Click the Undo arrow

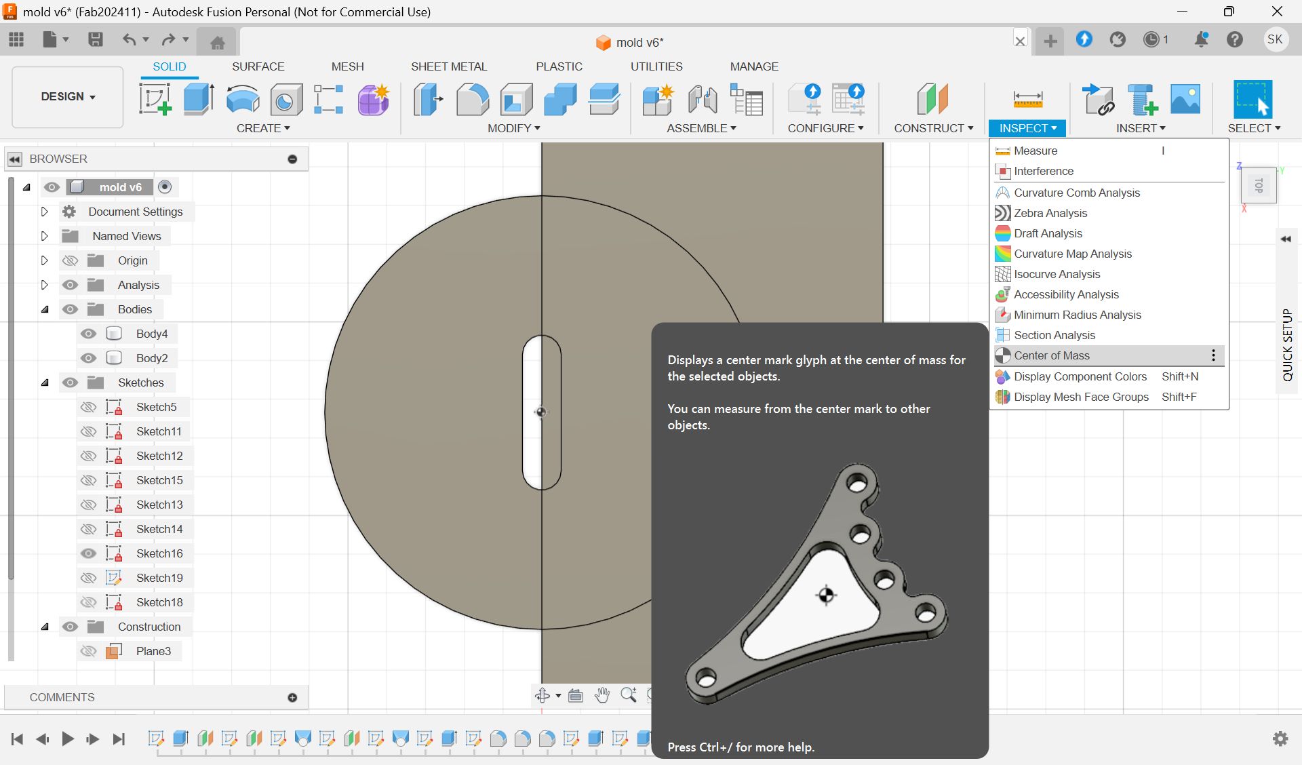(129, 39)
